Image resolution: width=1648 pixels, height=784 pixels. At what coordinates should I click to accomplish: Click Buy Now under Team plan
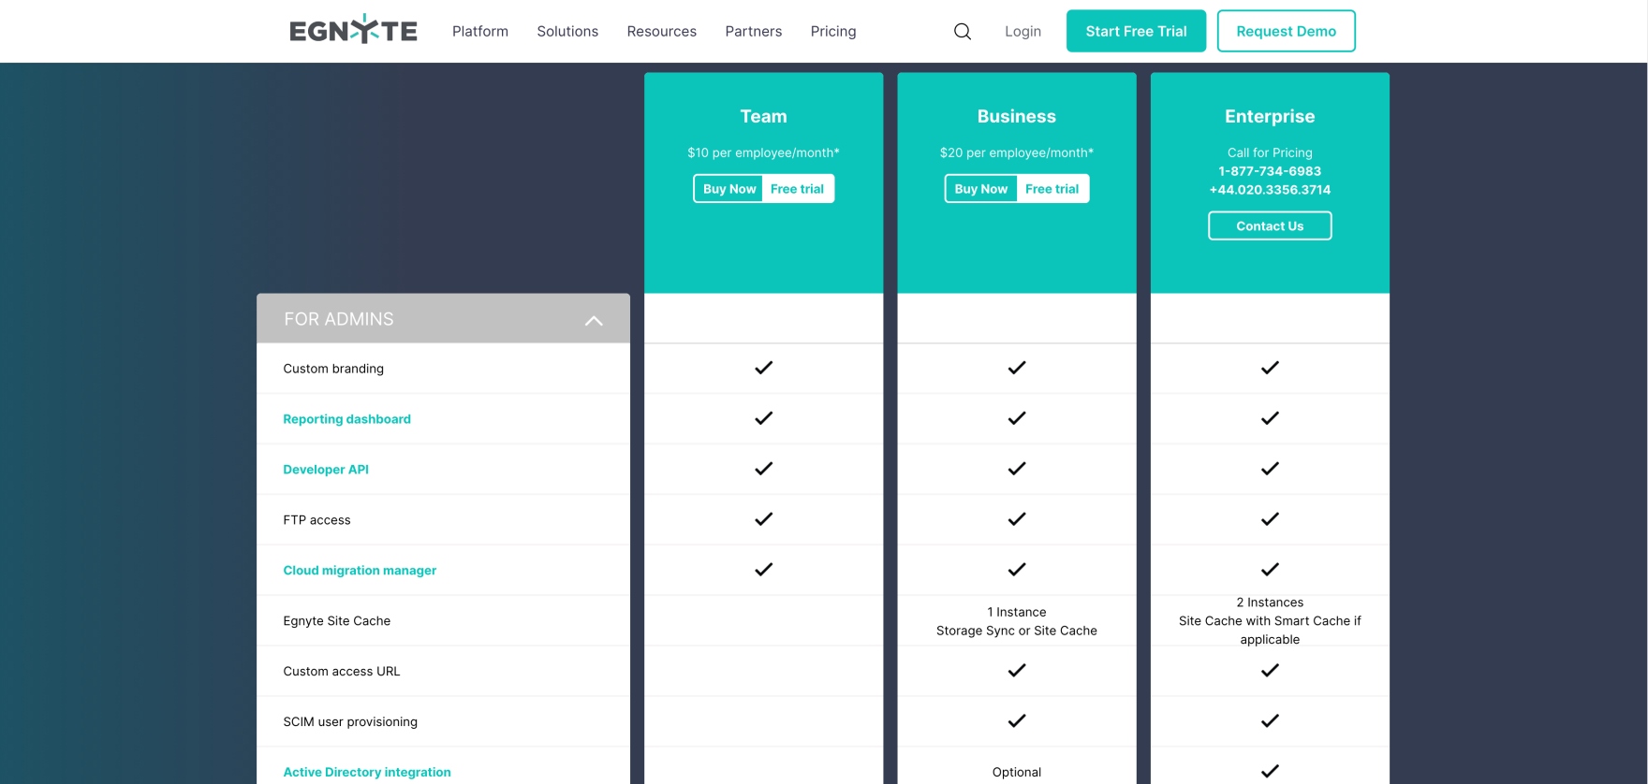click(728, 189)
